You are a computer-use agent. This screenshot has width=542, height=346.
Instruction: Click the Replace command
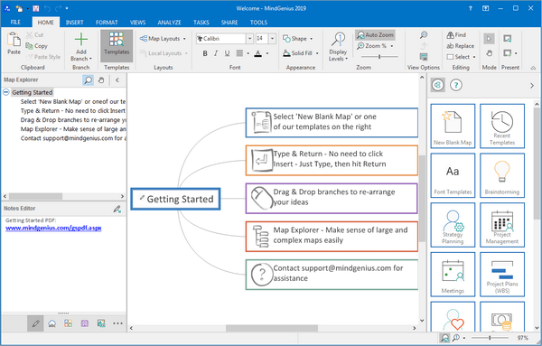tap(460, 46)
